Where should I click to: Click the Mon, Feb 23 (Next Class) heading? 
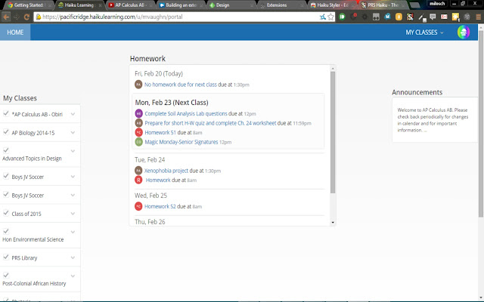click(172, 103)
